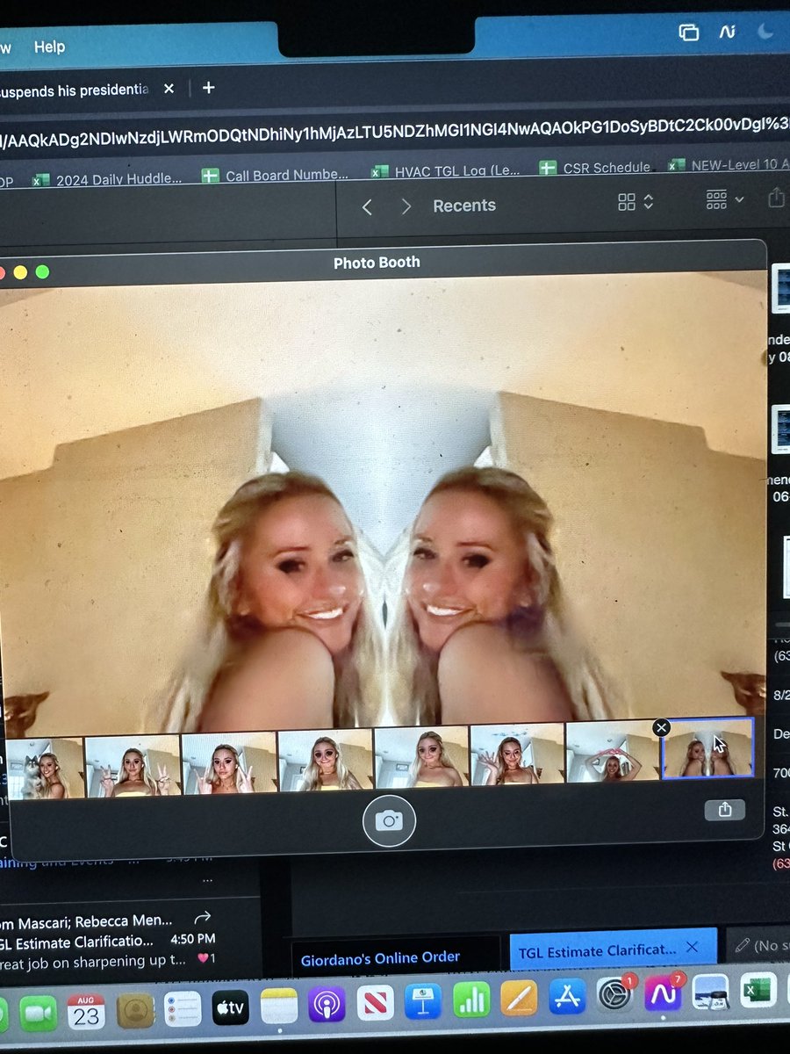Zoom the Photo Booth window with green button

[42, 272]
